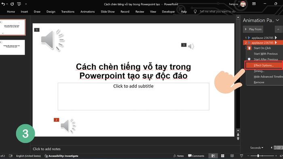Open the Transitions ribbon tab

(68, 12)
